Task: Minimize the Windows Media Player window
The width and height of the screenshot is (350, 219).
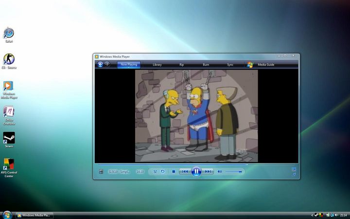Action: click(x=279, y=55)
